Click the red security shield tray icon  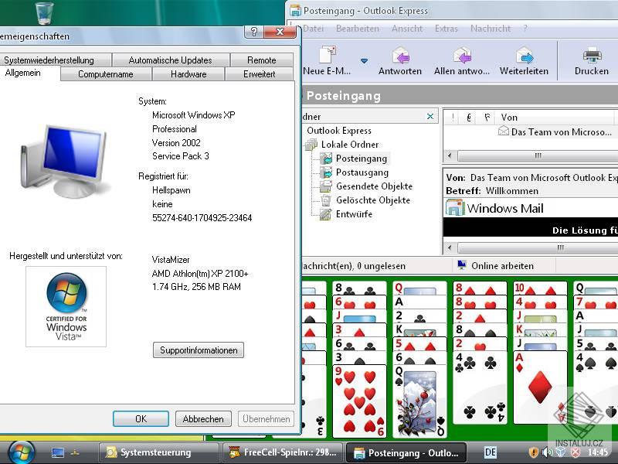coord(576,452)
